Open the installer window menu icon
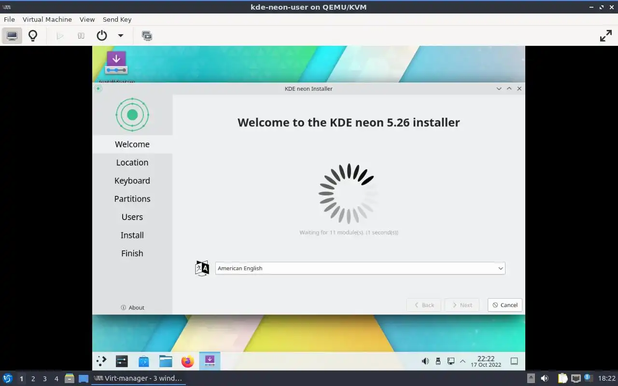This screenshot has height=386, width=618. pyautogui.click(x=98, y=89)
